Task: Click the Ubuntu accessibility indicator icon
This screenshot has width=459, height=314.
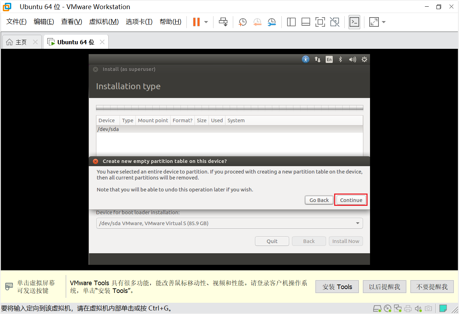Action: (x=306, y=59)
